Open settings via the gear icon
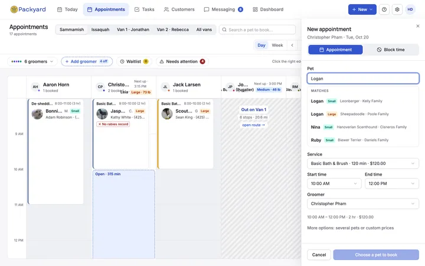 397,9
